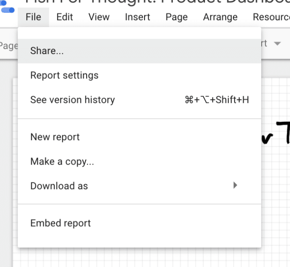Open the Arrange menu

(220, 17)
